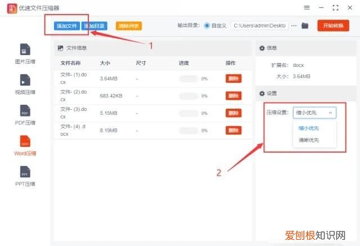Delete the 5.15MB file row
The width and height of the screenshot is (360, 246).
coord(233,113)
